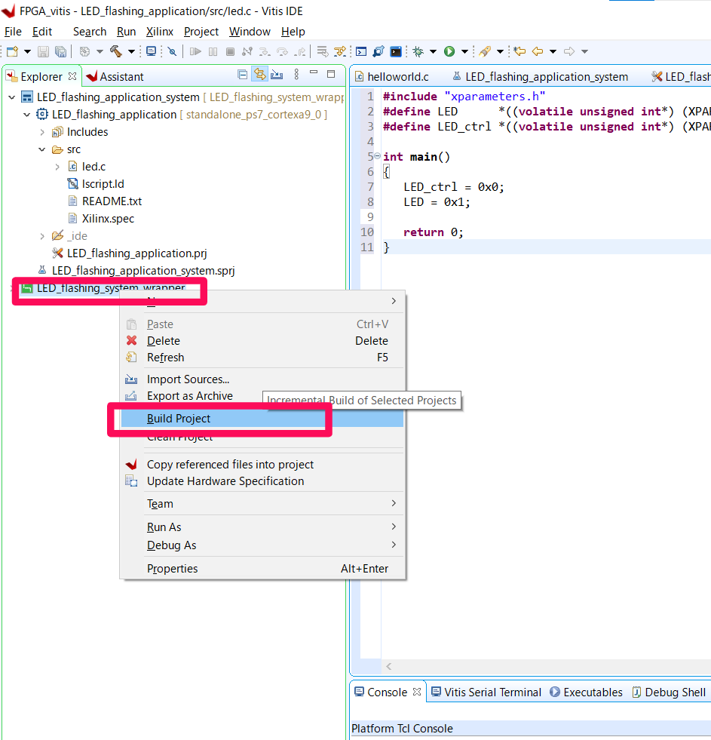Open the dropdown next to hammer icon
711x740 pixels.
coord(132,51)
